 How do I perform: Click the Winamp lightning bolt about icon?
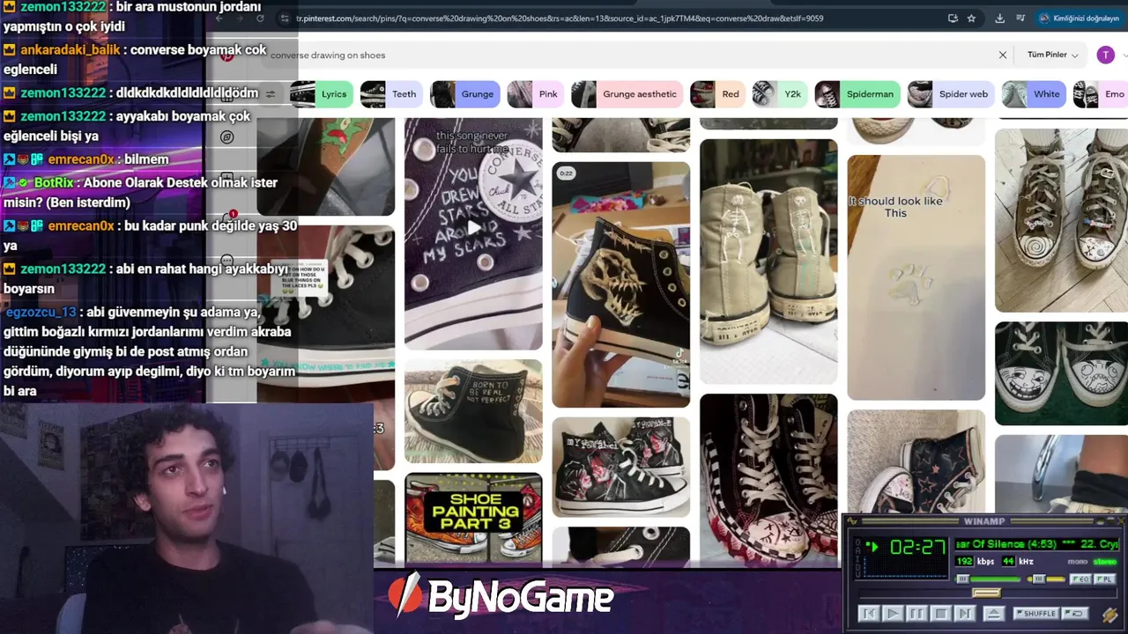(1109, 615)
